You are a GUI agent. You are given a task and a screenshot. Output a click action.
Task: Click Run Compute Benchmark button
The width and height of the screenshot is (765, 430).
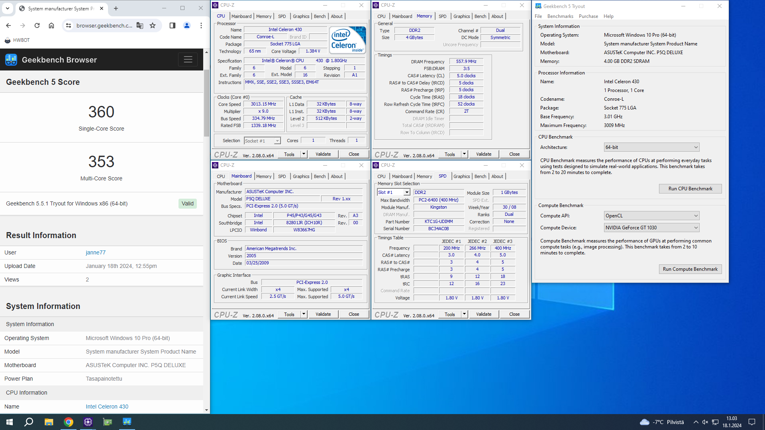click(690, 269)
